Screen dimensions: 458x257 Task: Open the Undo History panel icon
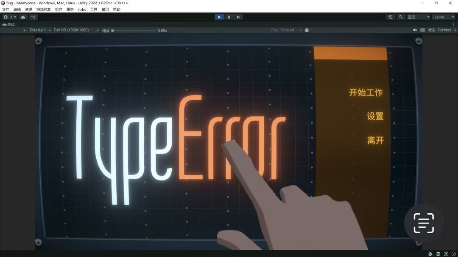coord(390,17)
